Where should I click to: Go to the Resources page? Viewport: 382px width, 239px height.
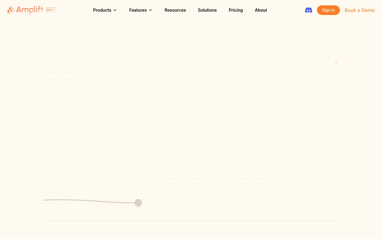click(x=175, y=10)
